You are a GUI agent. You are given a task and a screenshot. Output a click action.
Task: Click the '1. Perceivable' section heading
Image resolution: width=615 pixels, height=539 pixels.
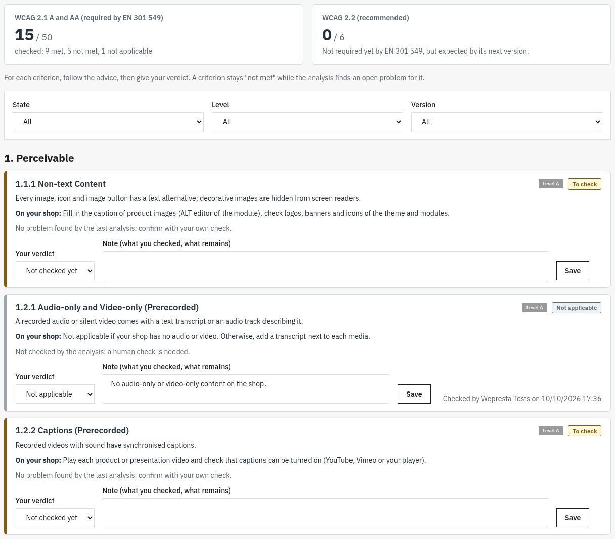coord(39,158)
